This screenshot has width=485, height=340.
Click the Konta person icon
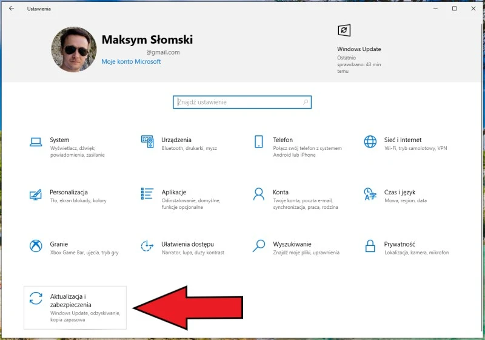(x=259, y=194)
